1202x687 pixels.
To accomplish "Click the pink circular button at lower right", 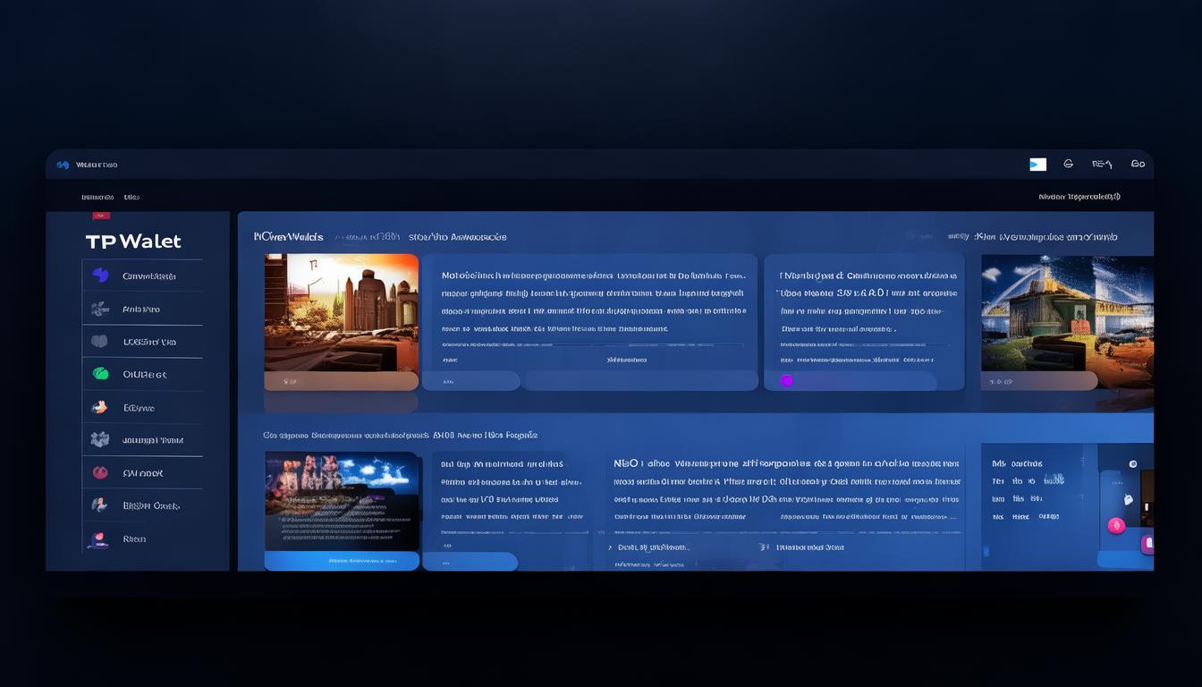I will [1116, 526].
